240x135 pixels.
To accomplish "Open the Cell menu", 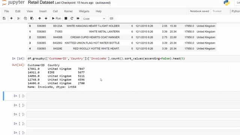I will pos(55,11).
